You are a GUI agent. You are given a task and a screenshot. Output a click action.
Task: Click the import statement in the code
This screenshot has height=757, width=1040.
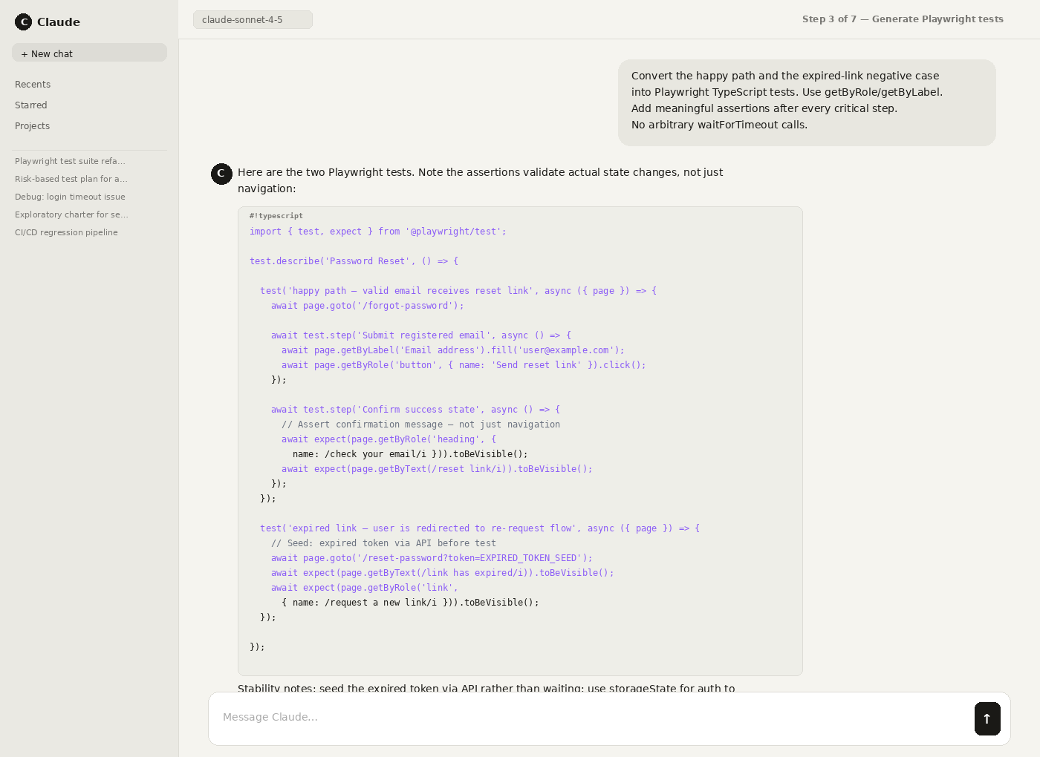coord(377,231)
